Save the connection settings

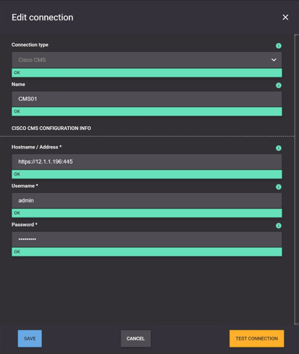coord(30,338)
